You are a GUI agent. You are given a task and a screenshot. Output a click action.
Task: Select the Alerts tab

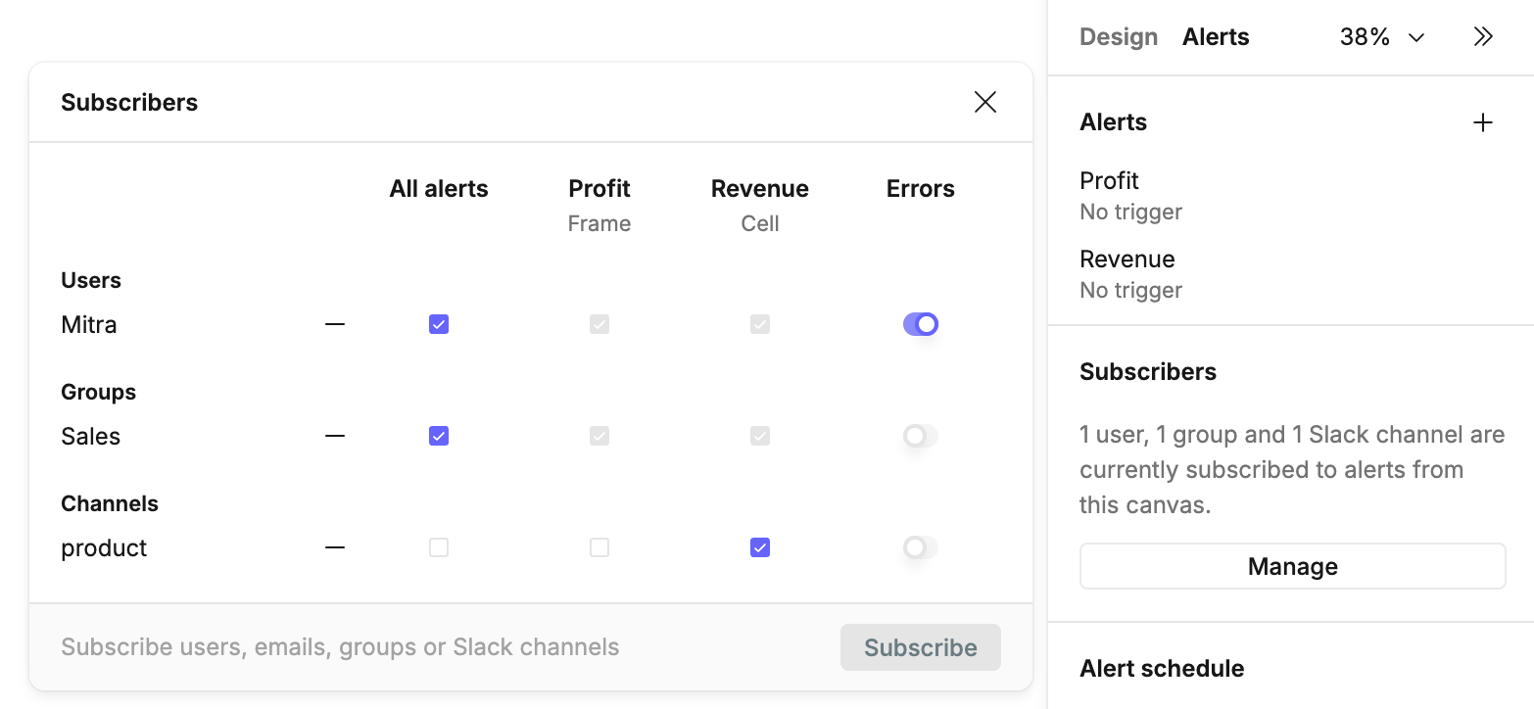tap(1216, 37)
